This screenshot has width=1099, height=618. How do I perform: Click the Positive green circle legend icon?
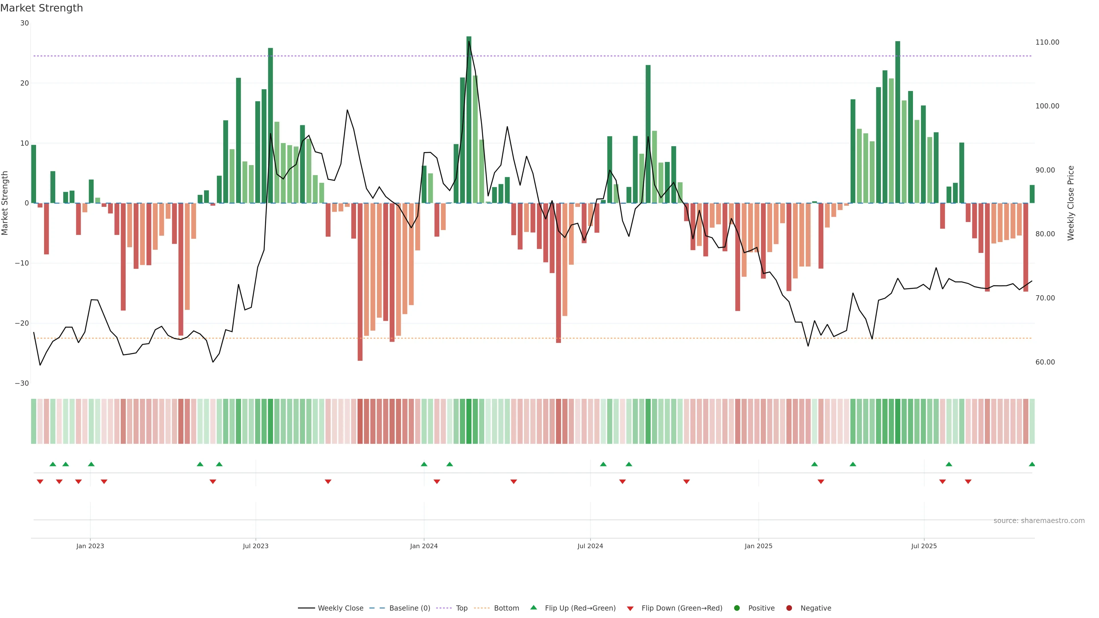coord(737,608)
